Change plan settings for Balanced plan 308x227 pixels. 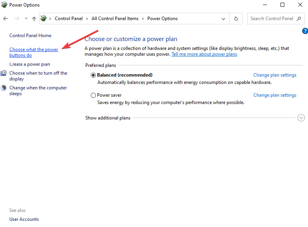(x=275, y=75)
